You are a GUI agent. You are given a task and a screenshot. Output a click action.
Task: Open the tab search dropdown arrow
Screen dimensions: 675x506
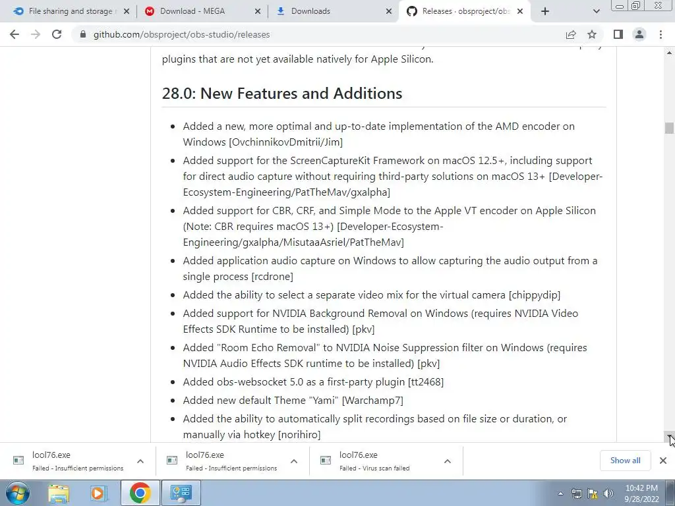tap(596, 11)
